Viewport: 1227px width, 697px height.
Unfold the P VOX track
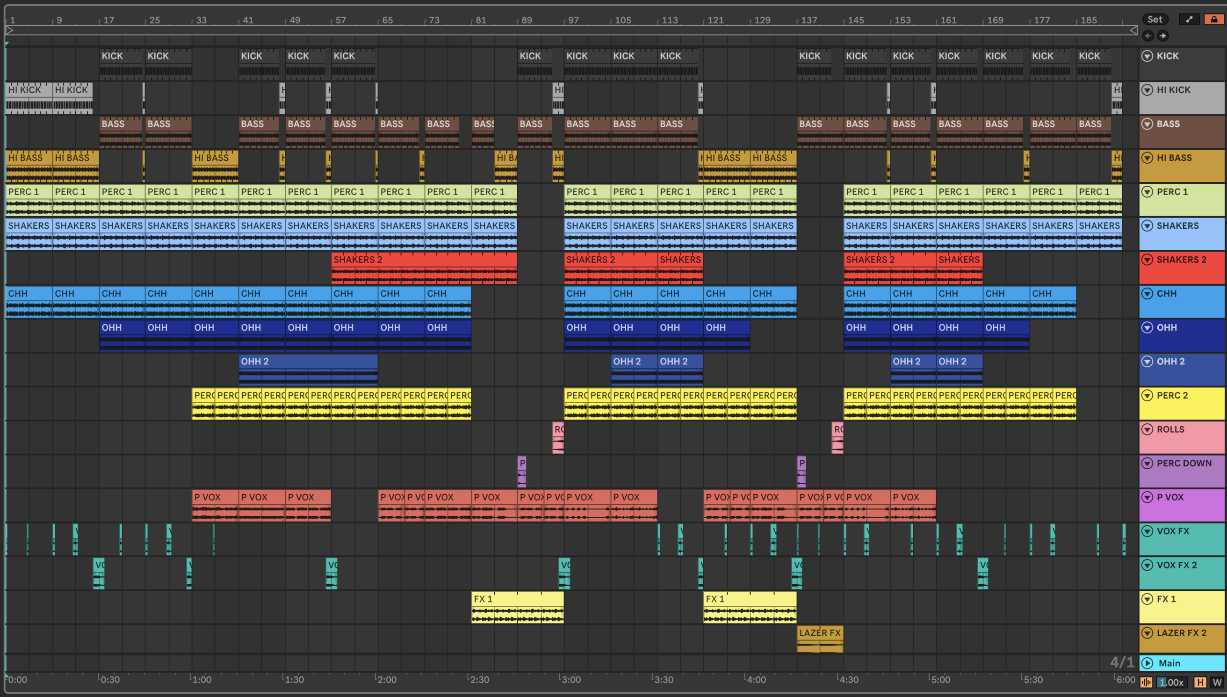(1147, 497)
